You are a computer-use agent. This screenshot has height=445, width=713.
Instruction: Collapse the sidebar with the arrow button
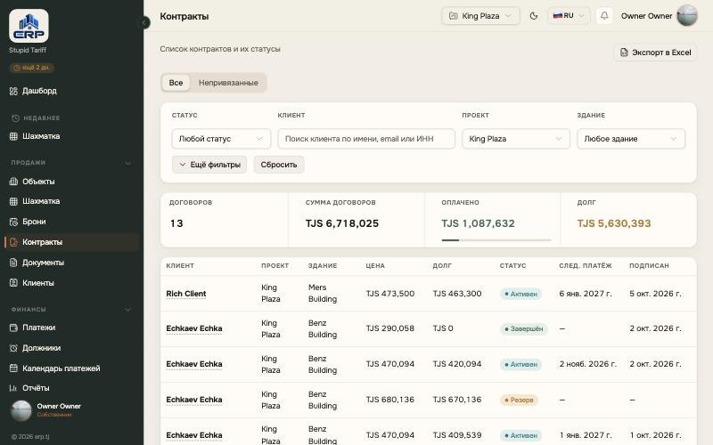click(144, 22)
